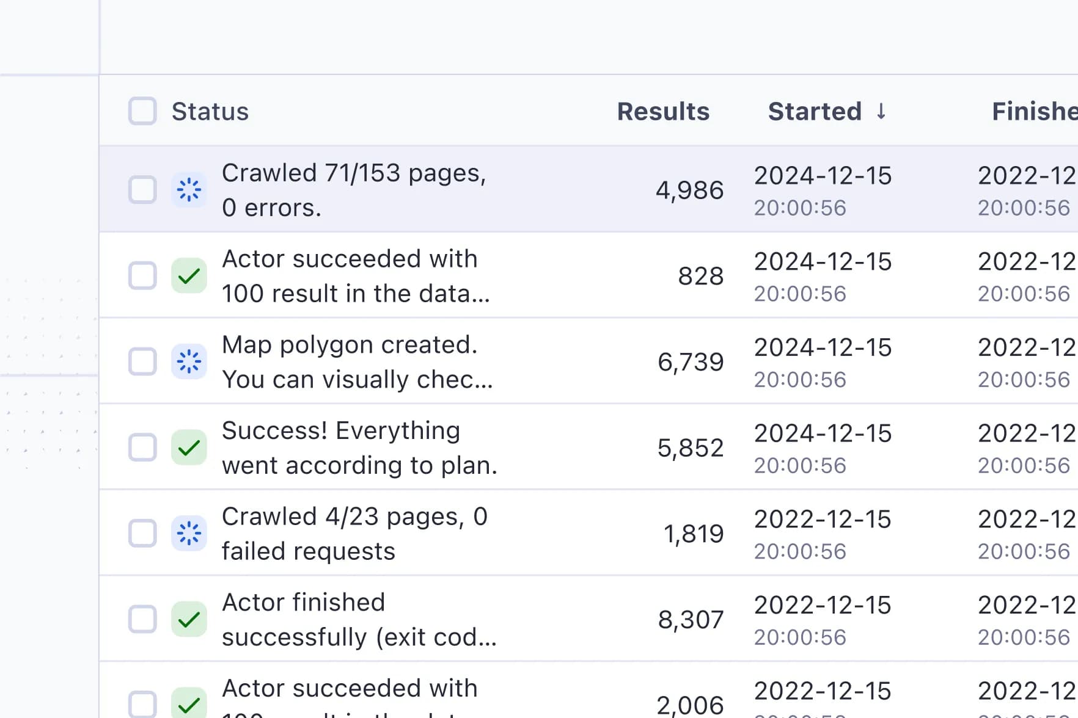This screenshot has height=718, width=1078.
Task: Tick checkbox for Actor finished successfully row
Action: 142,619
